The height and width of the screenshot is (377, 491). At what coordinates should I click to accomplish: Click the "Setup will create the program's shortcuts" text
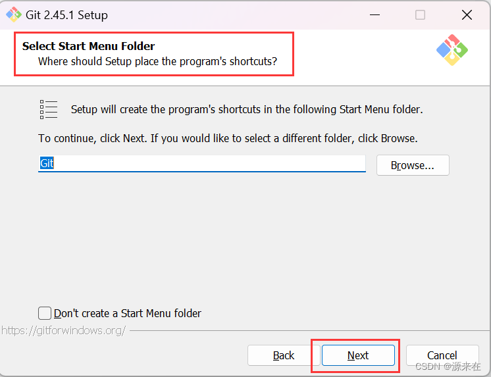coord(246,109)
